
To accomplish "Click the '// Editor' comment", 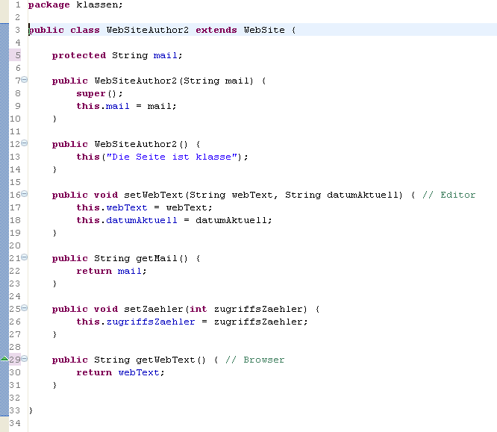I will [x=448, y=195].
